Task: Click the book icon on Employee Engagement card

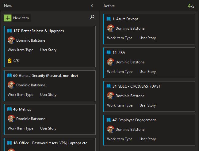Action: (x=109, y=120)
